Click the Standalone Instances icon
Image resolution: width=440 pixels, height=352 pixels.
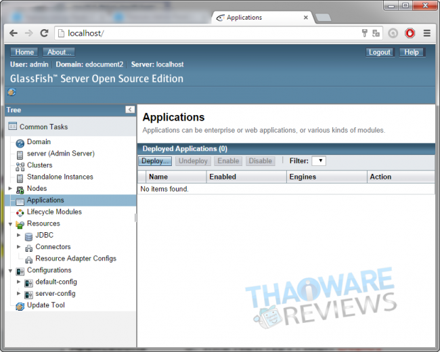(20, 178)
